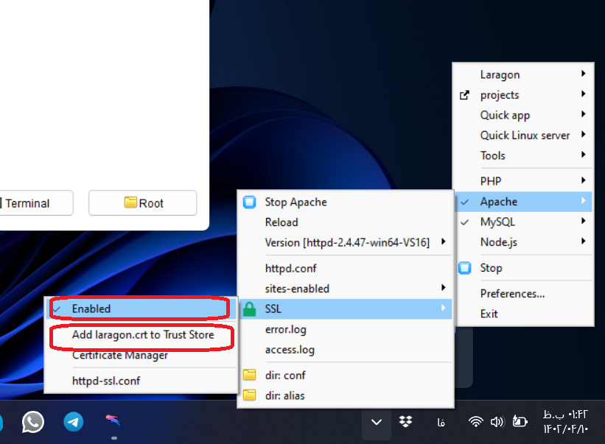This screenshot has height=444, width=605.
Task: Expand the Laragon submenu arrow
Action: (584, 74)
